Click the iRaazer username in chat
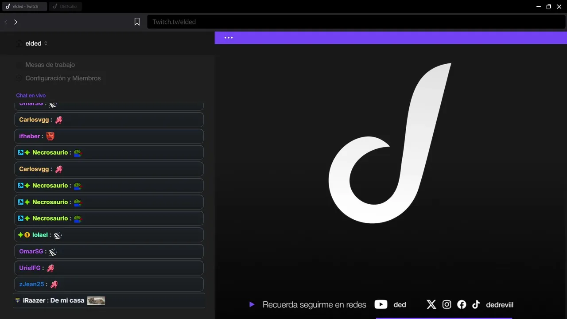The width and height of the screenshot is (567, 319). click(34, 300)
